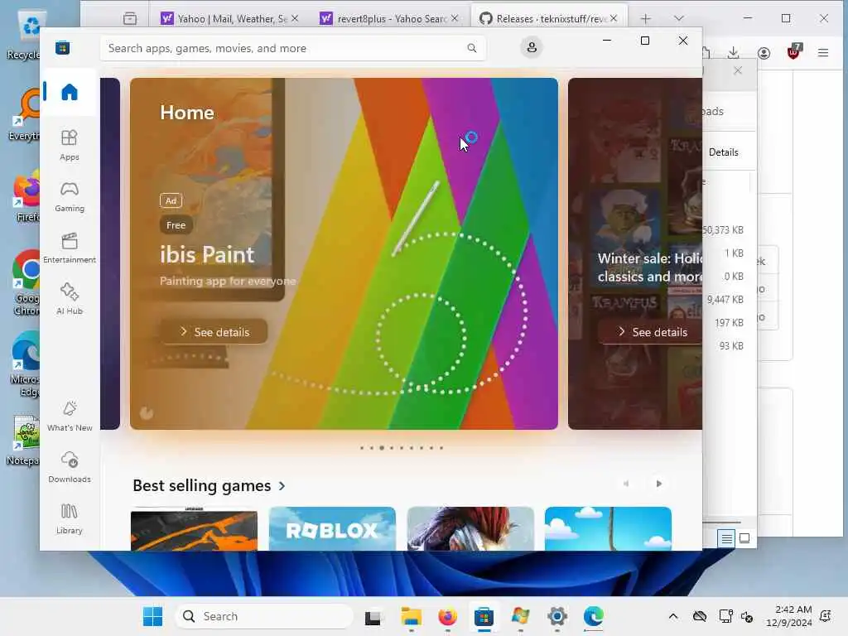This screenshot has height=636, width=848.
Task: Switch explorer to large icons view
Action: coord(744,538)
